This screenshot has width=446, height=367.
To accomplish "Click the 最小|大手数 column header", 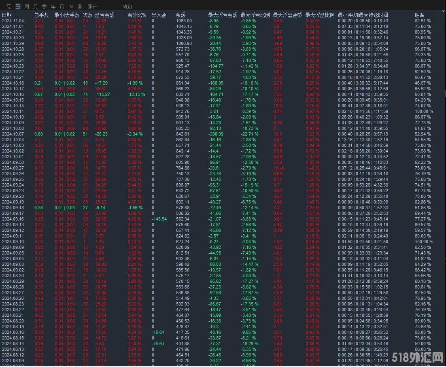I will 67,15.
